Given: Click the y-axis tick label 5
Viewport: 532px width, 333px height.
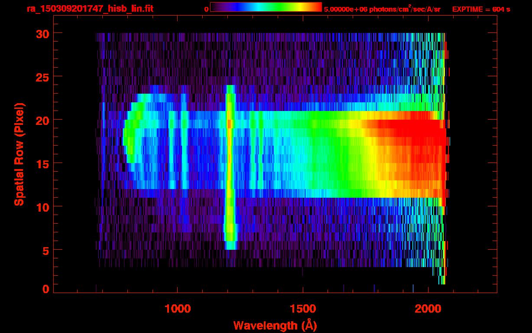Looking at the screenshot, I should pyautogui.click(x=45, y=250).
